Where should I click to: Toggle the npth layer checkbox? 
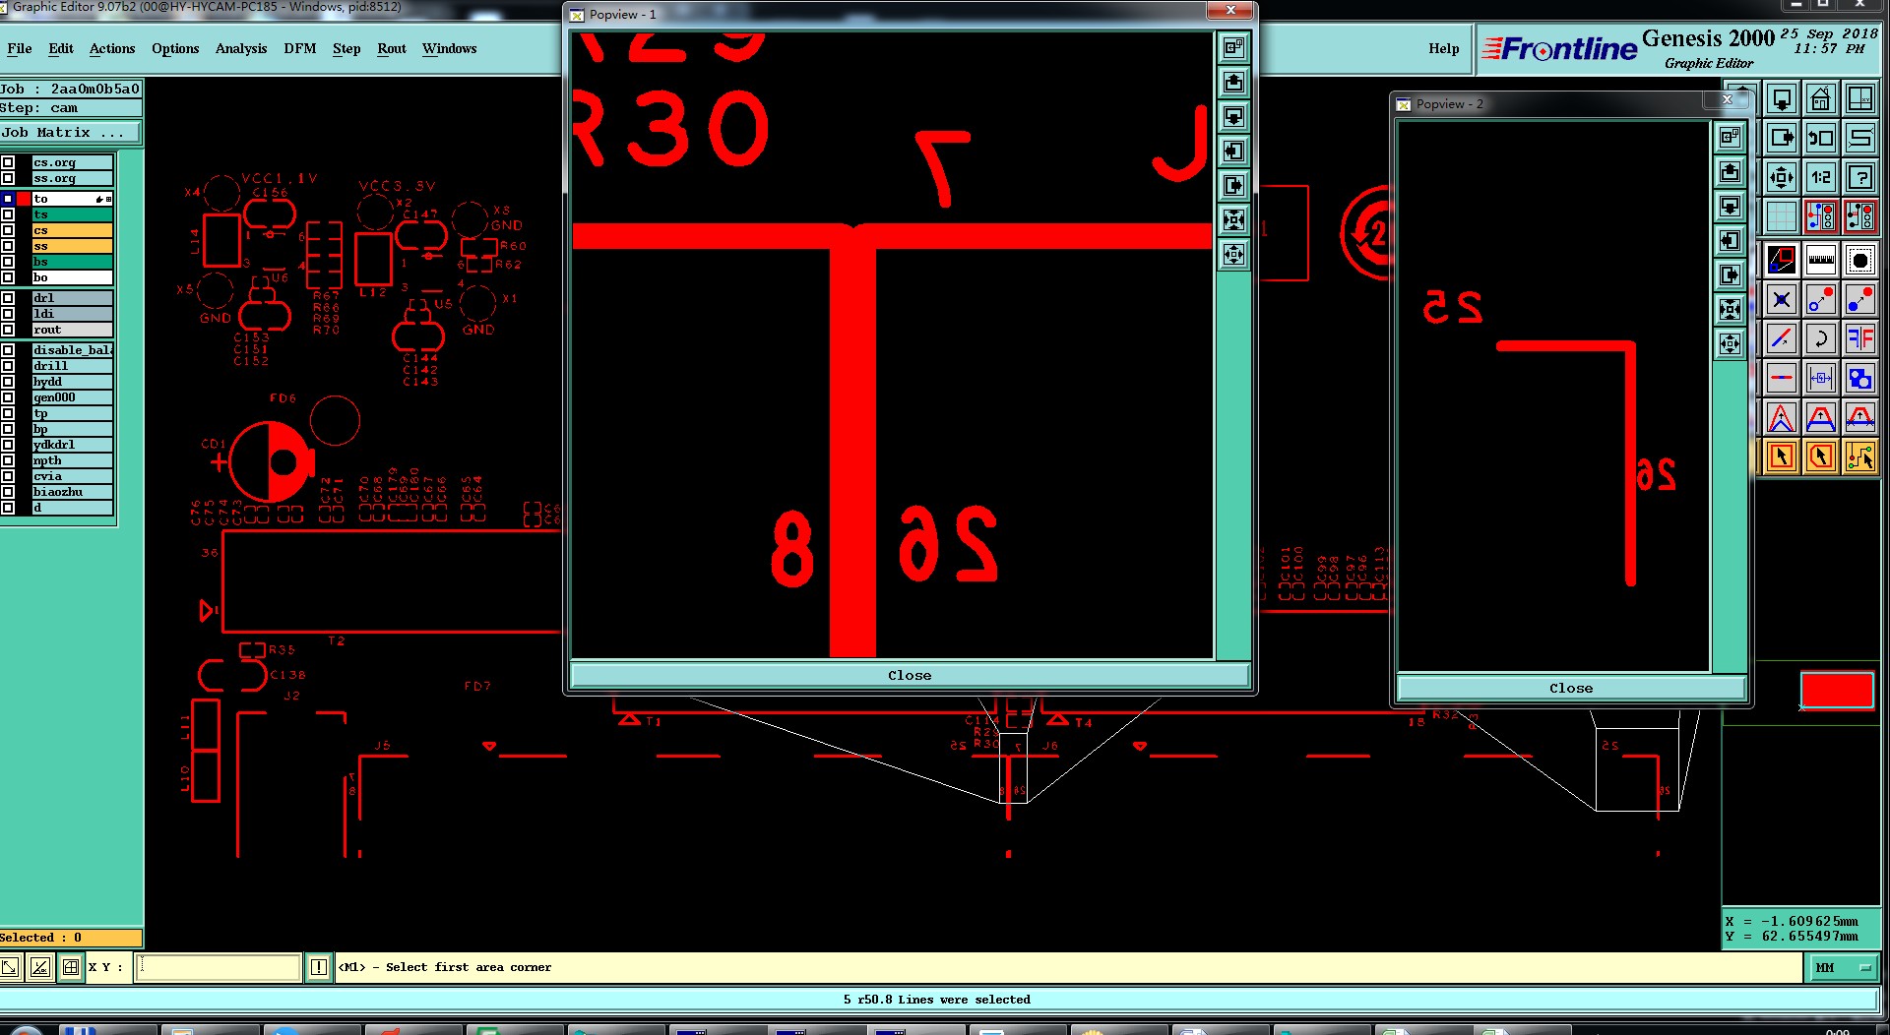click(x=8, y=460)
